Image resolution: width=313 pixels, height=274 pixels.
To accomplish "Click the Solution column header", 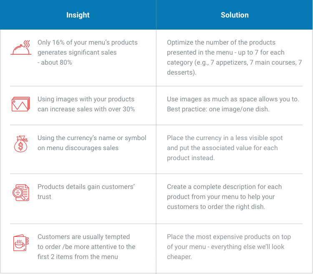I will click(235, 15).
